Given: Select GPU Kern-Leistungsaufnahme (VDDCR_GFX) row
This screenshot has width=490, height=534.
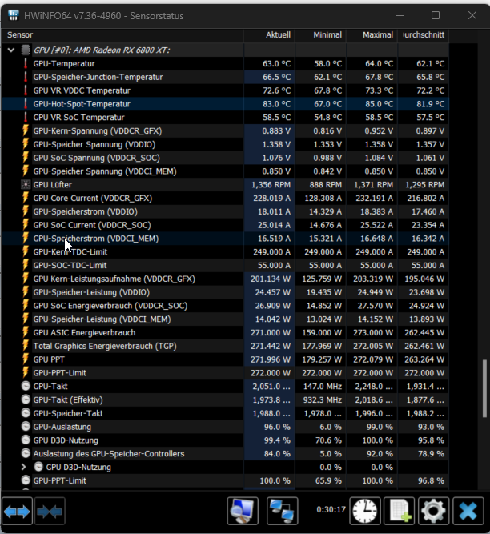Looking at the screenshot, I should coord(225,279).
